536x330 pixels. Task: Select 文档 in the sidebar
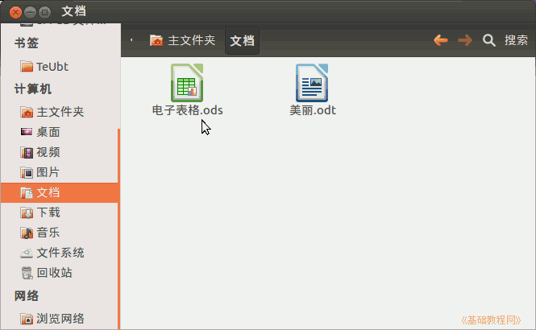click(48, 192)
